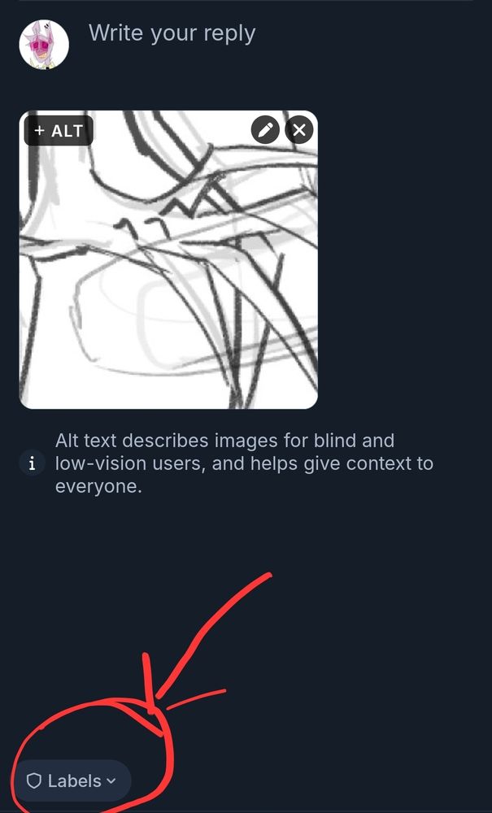Open the profile avatar picture
The image size is (492, 813).
tap(44, 45)
